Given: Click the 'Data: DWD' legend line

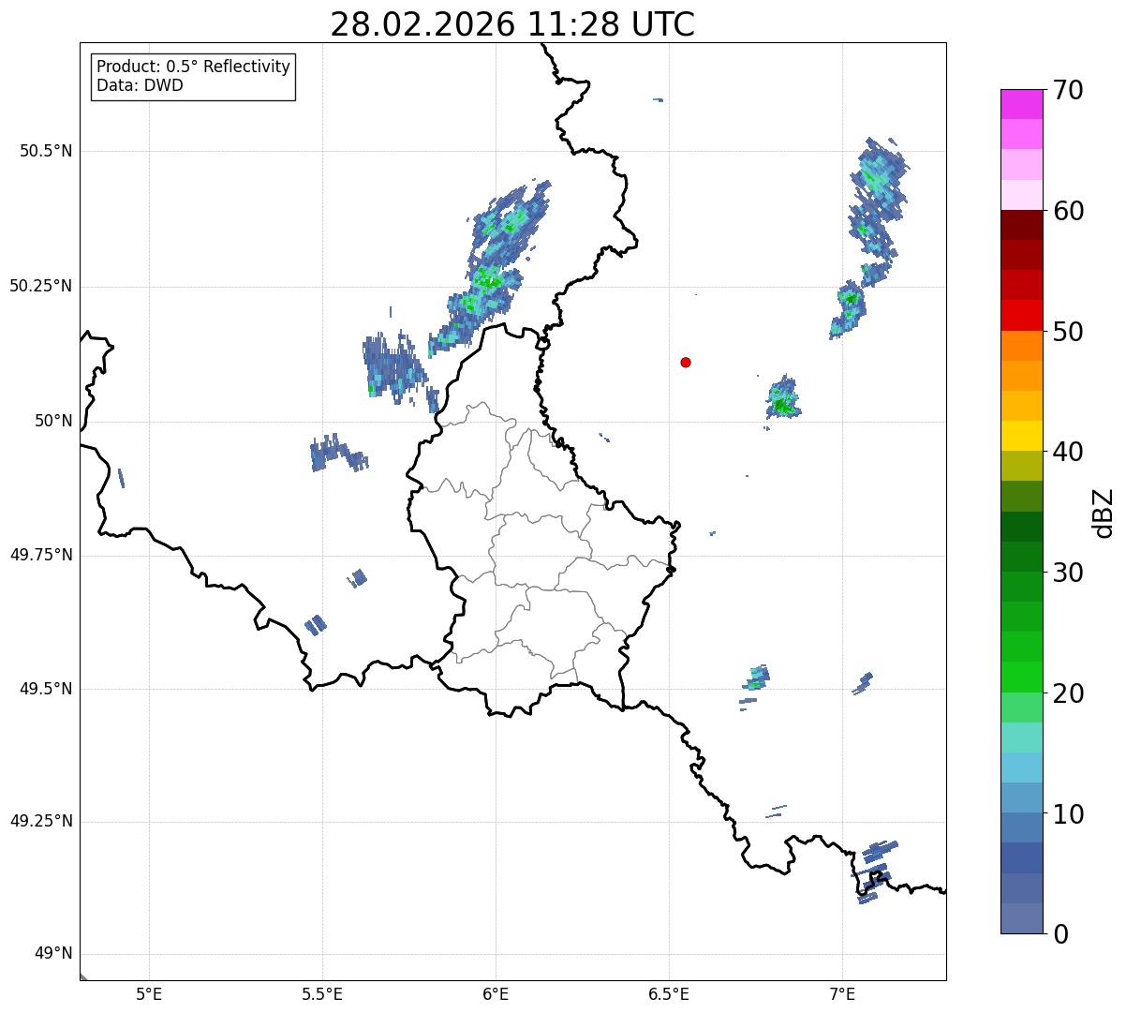Looking at the screenshot, I should coord(141,85).
